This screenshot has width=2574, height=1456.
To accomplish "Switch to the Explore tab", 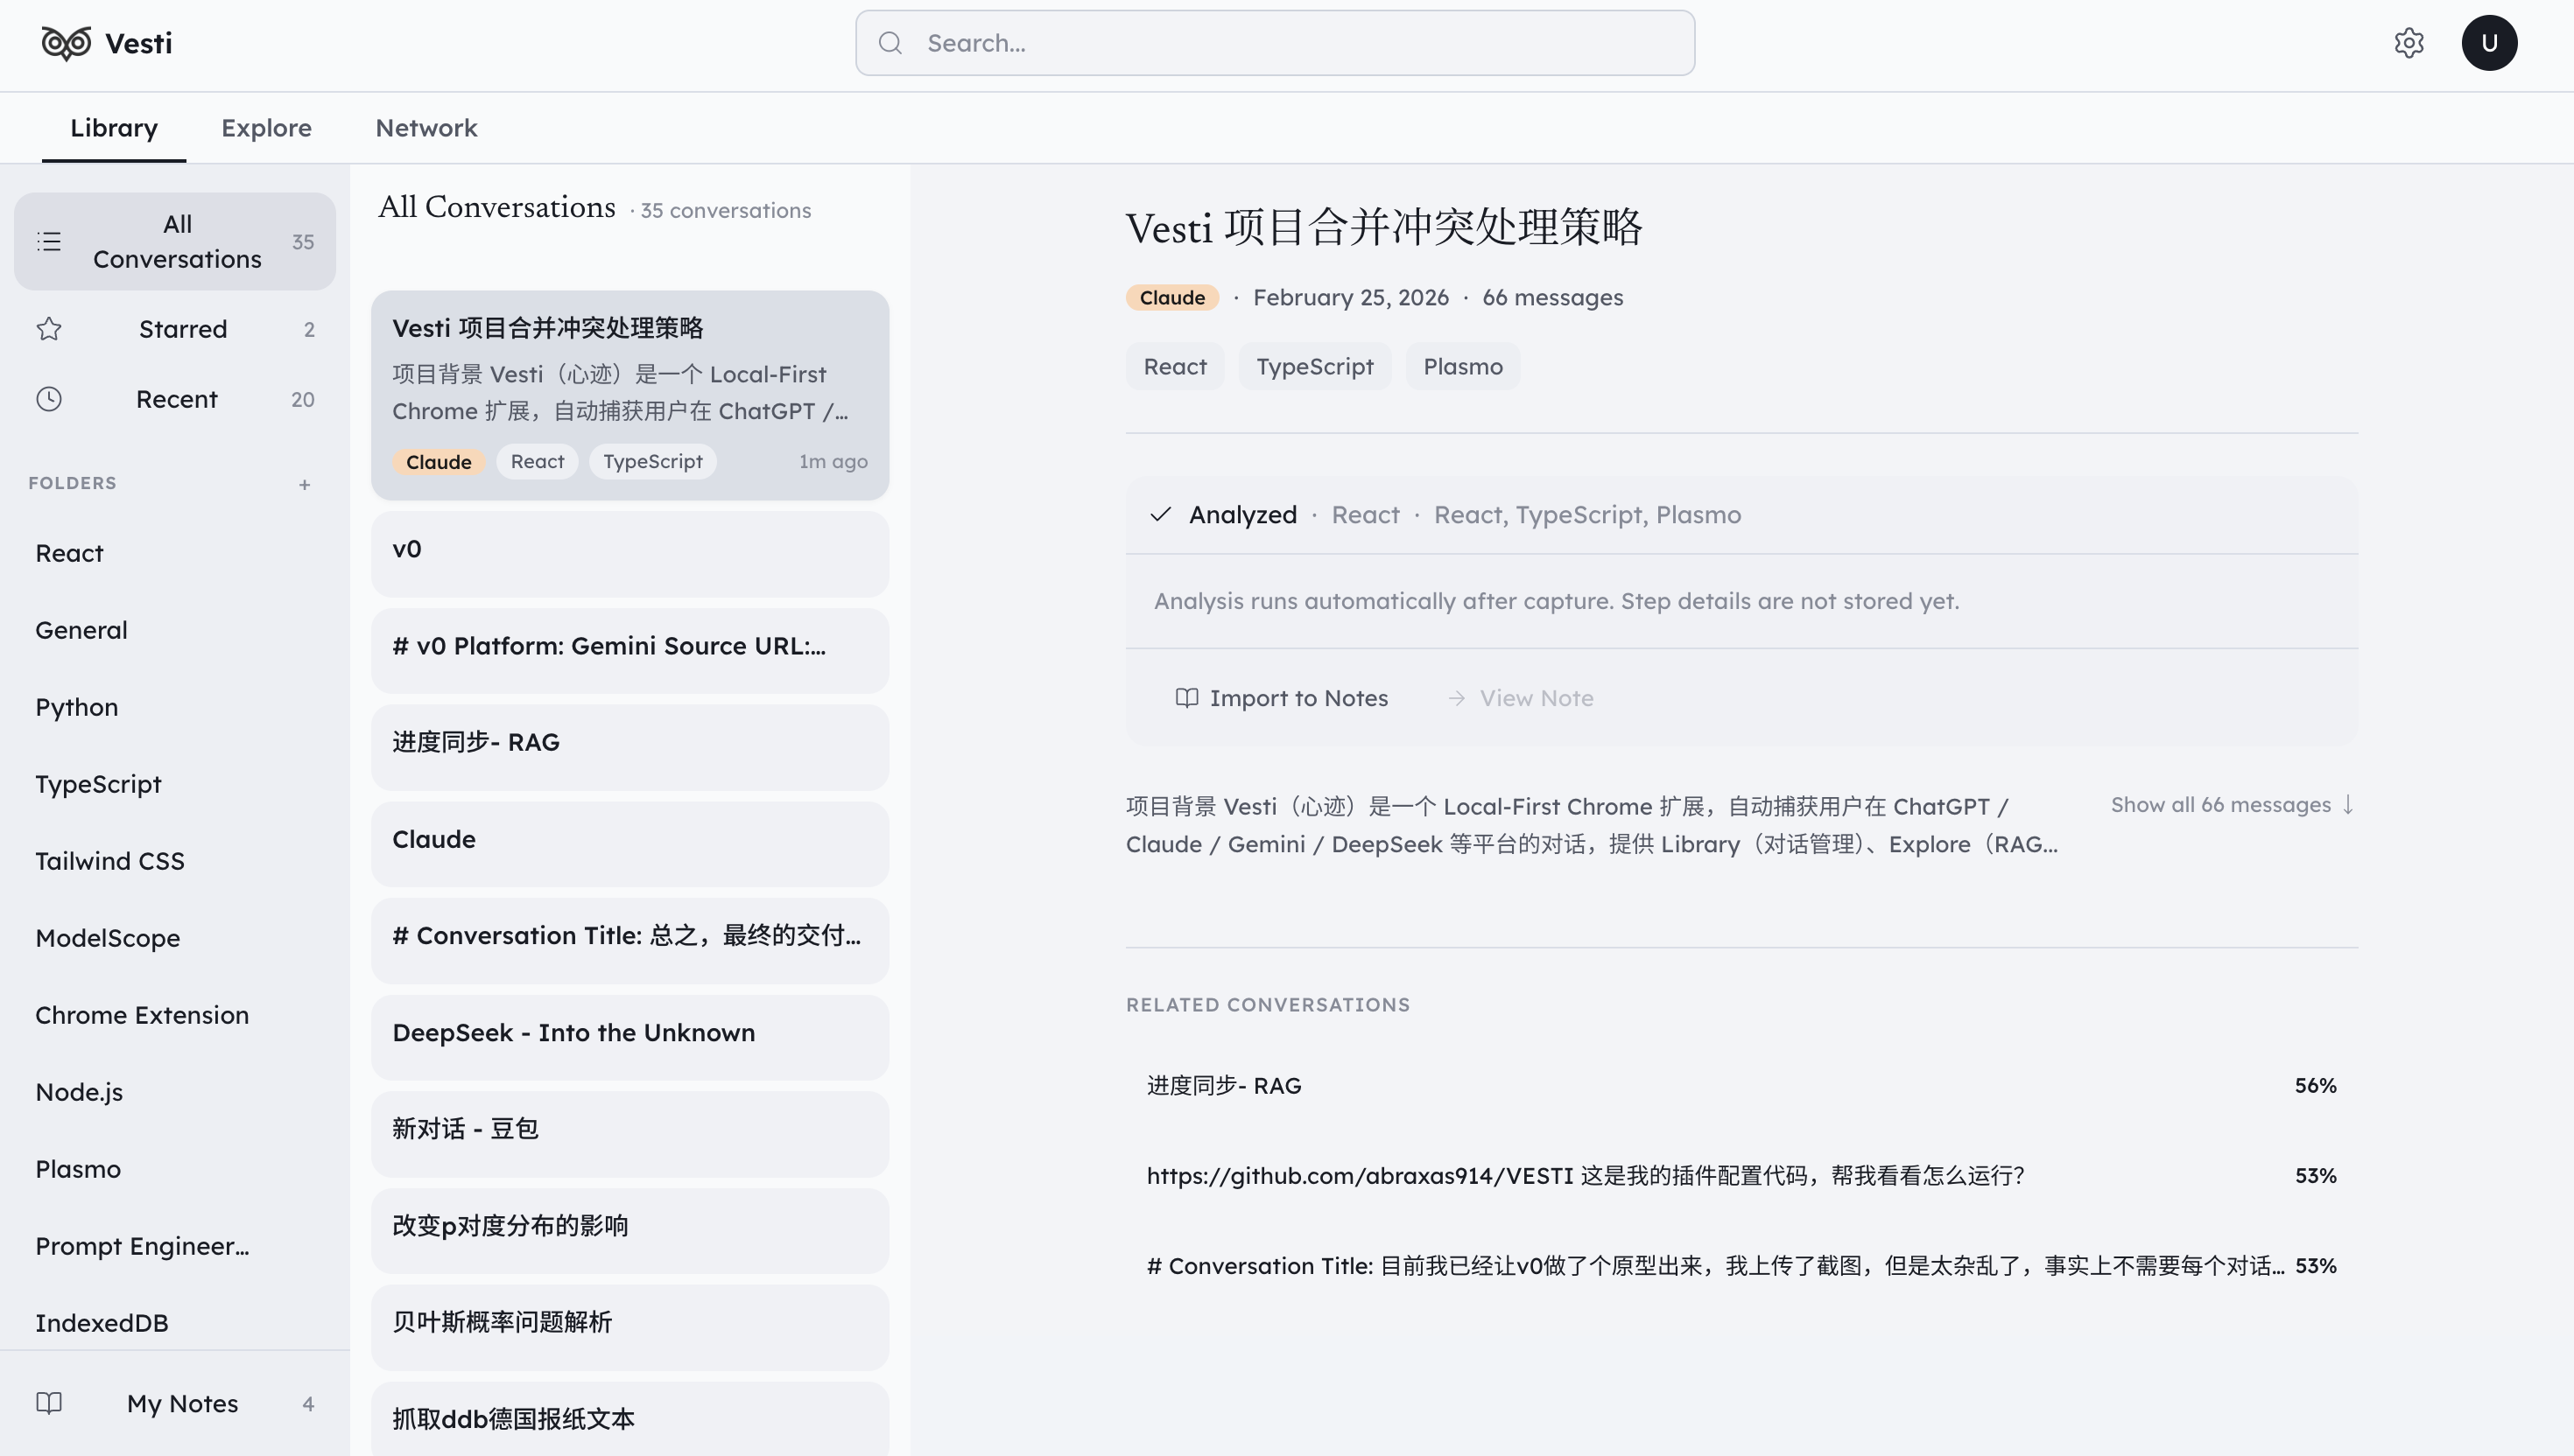I will point(266,128).
